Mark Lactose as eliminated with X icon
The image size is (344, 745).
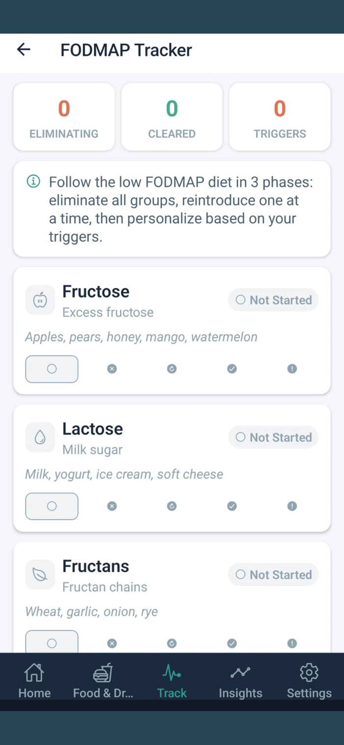tap(112, 506)
